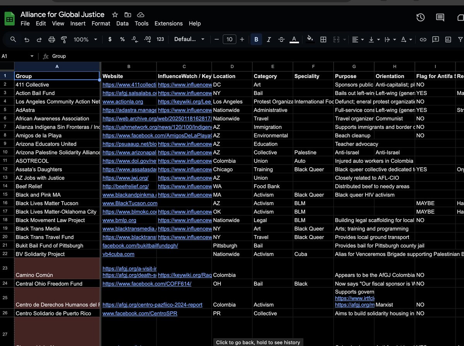Increase decimal places
The height and width of the screenshot is (346, 464).
pos(147,39)
